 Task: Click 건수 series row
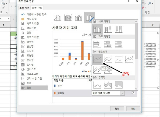pyautogui.click(x=72, y=86)
